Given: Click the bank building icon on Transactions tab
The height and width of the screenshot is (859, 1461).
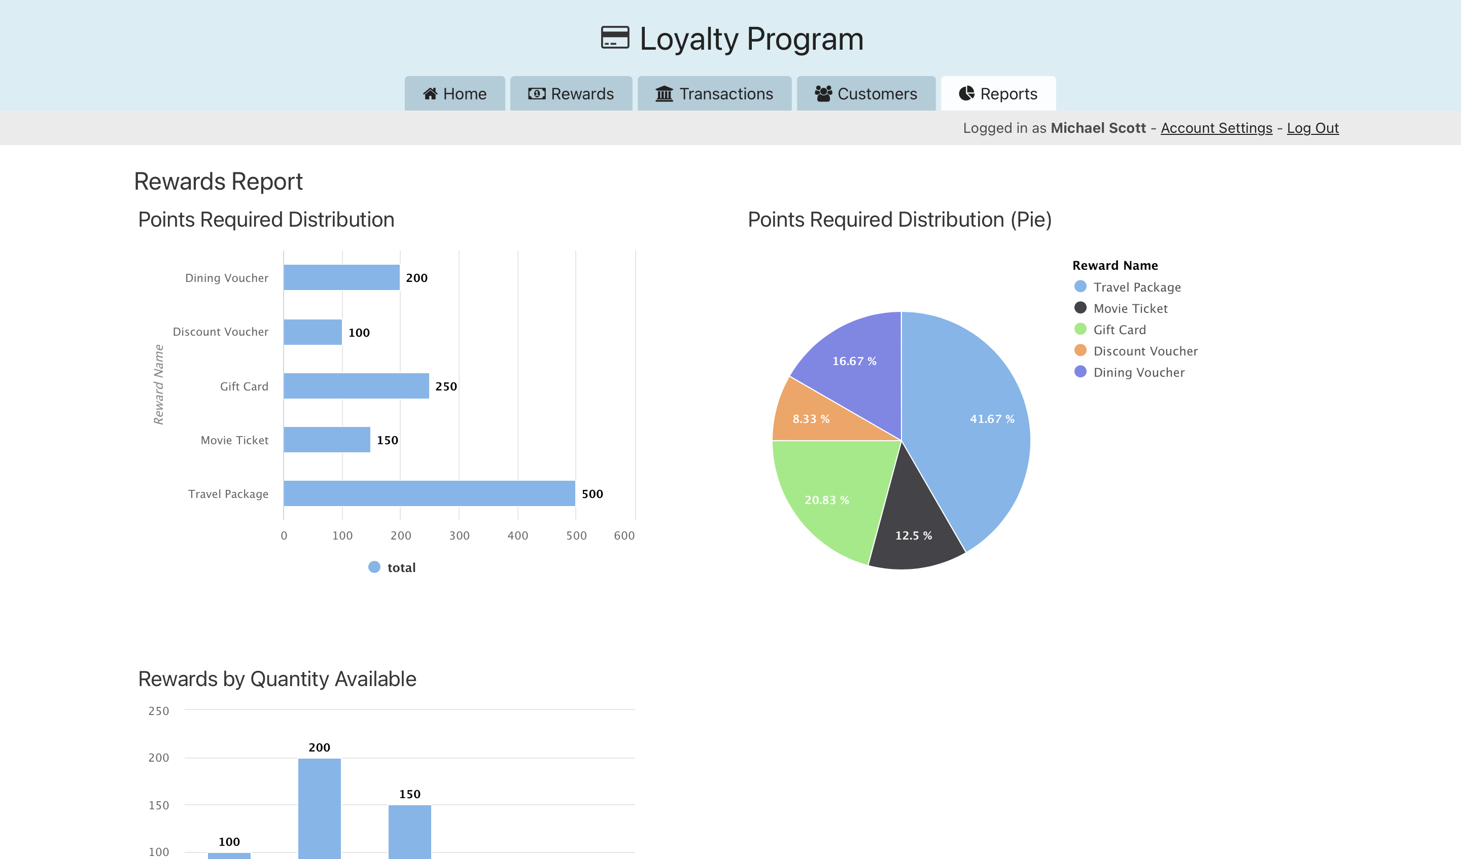Looking at the screenshot, I should click(664, 94).
